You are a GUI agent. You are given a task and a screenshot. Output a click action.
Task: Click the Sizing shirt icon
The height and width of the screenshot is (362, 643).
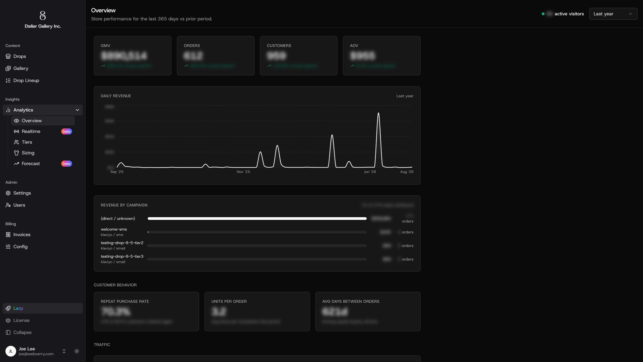(16, 153)
